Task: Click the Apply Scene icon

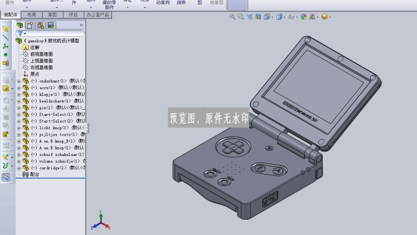Action: coord(312,17)
